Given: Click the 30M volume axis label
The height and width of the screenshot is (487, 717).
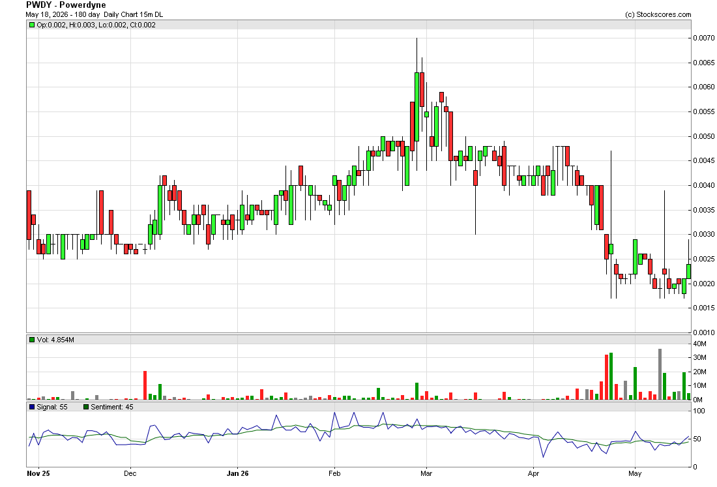Looking at the screenshot, I should click(699, 358).
